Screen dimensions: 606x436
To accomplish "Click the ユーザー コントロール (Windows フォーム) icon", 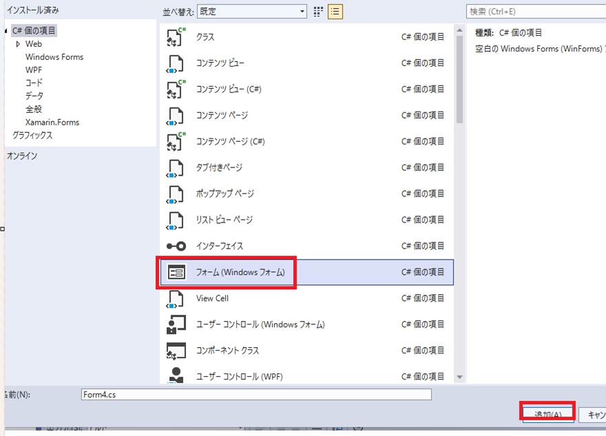I will pyautogui.click(x=176, y=324).
